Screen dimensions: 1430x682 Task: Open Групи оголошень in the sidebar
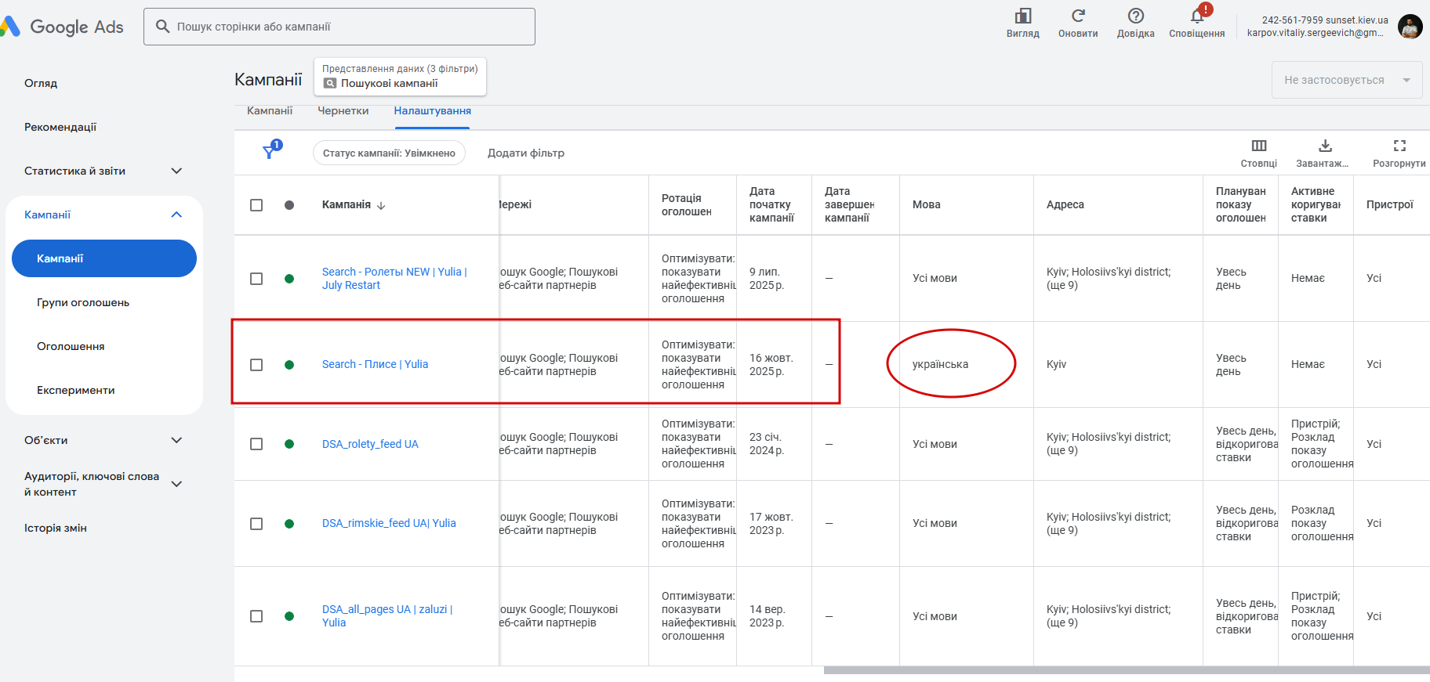83,302
